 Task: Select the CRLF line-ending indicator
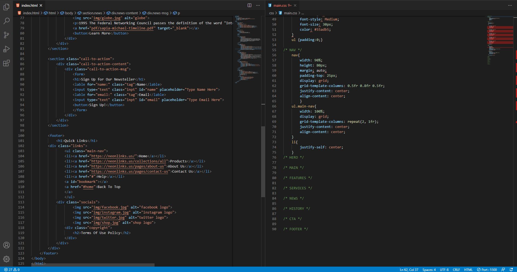tap(456, 270)
